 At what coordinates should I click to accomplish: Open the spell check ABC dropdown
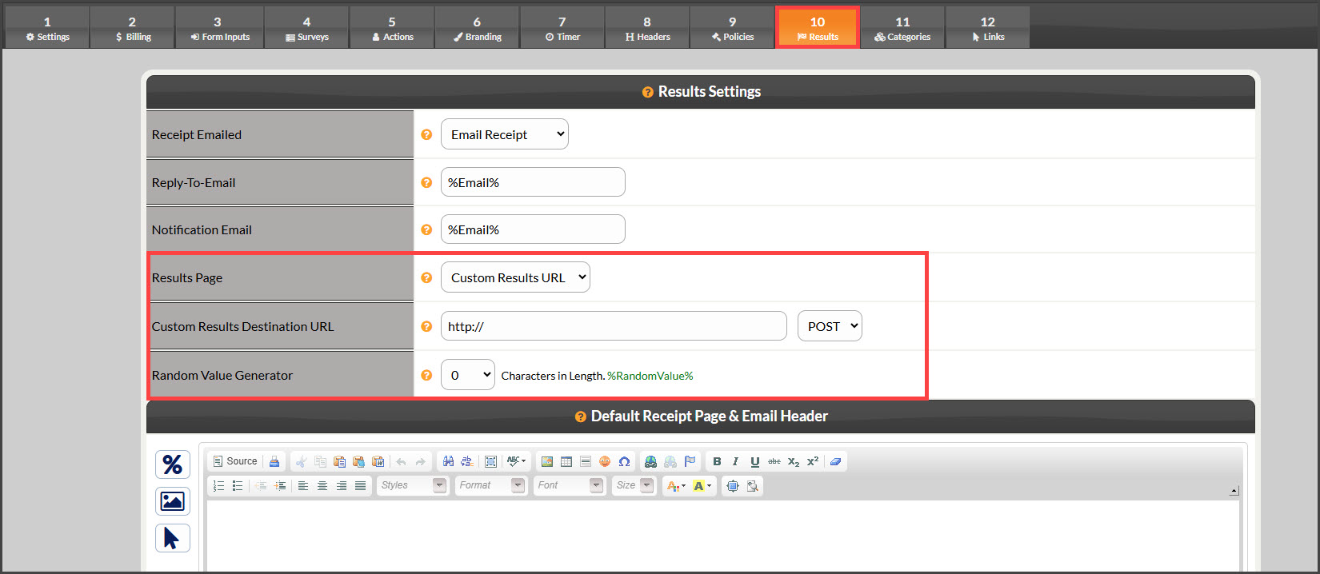517,461
